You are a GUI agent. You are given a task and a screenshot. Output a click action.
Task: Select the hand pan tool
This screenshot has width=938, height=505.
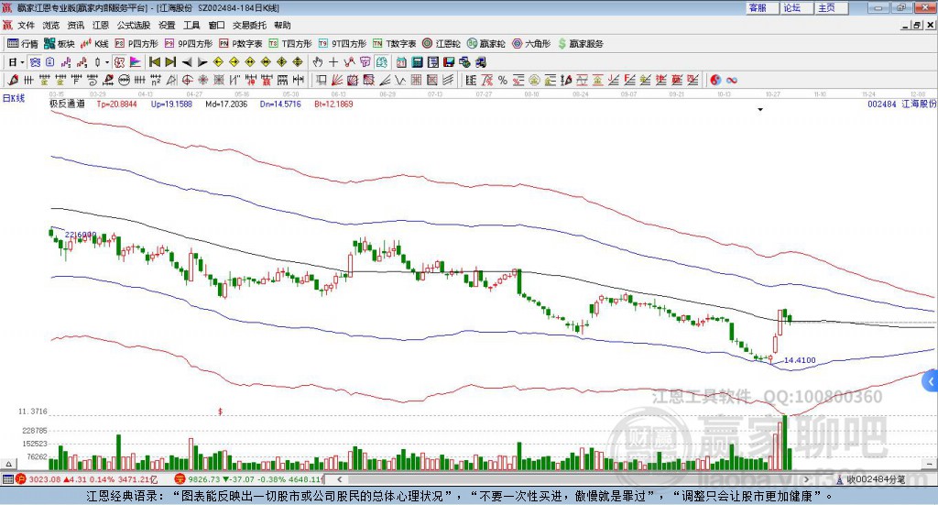(x=318, y=61)
